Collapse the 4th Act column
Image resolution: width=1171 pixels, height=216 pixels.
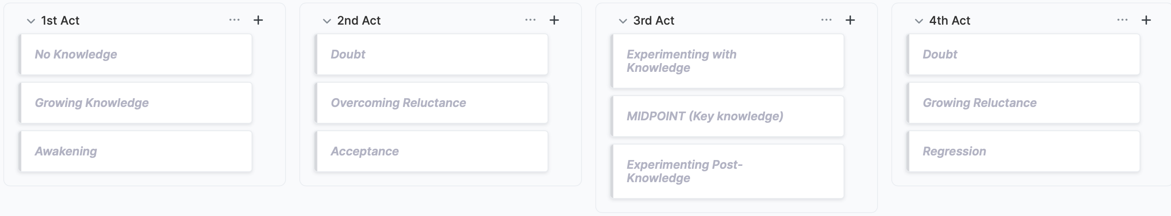(x=919, y=21)
